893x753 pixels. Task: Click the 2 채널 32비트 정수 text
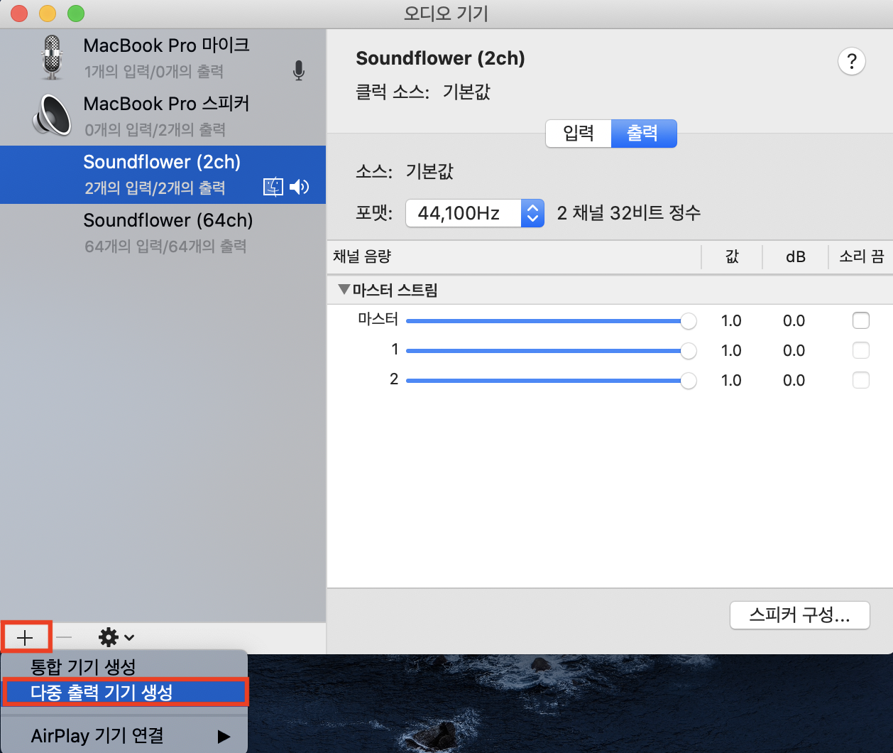pyautogui.click(x=629, y=213)
